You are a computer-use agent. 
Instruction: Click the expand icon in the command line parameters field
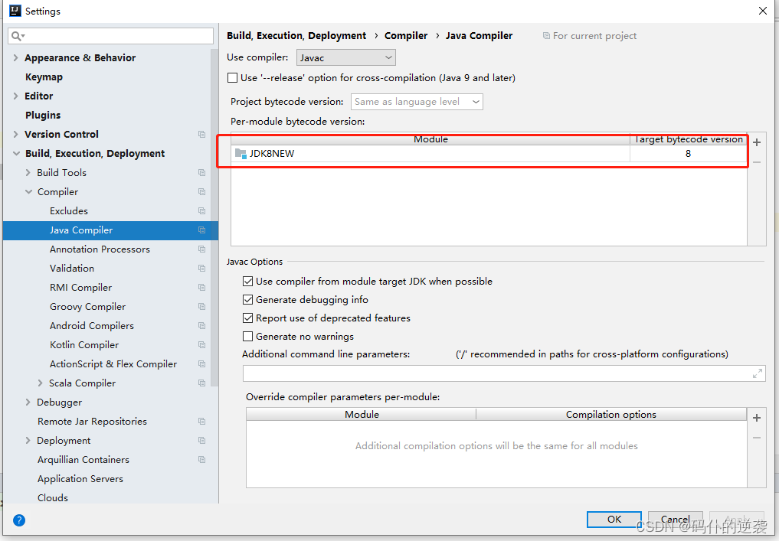point(757,373)
